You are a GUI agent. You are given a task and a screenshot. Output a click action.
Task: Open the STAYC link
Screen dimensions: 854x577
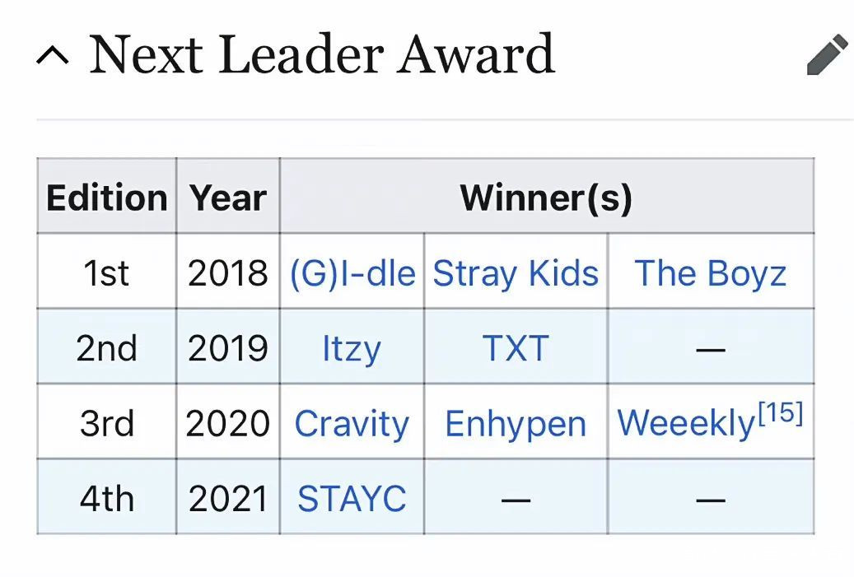352,499
